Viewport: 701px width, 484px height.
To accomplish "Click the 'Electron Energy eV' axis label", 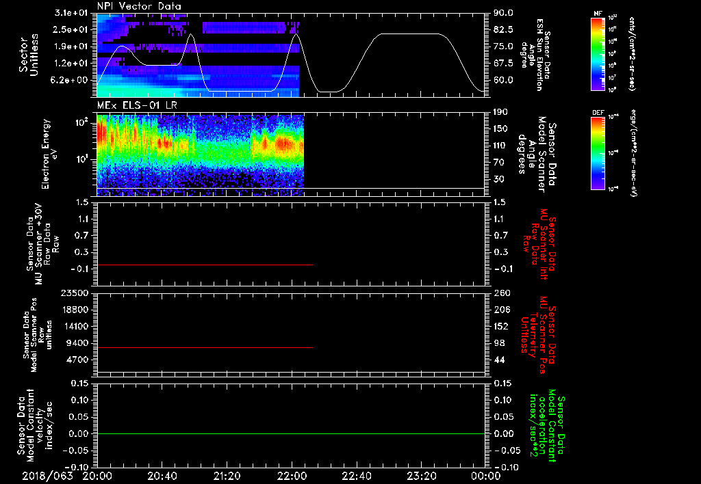I will click(49, 154).
